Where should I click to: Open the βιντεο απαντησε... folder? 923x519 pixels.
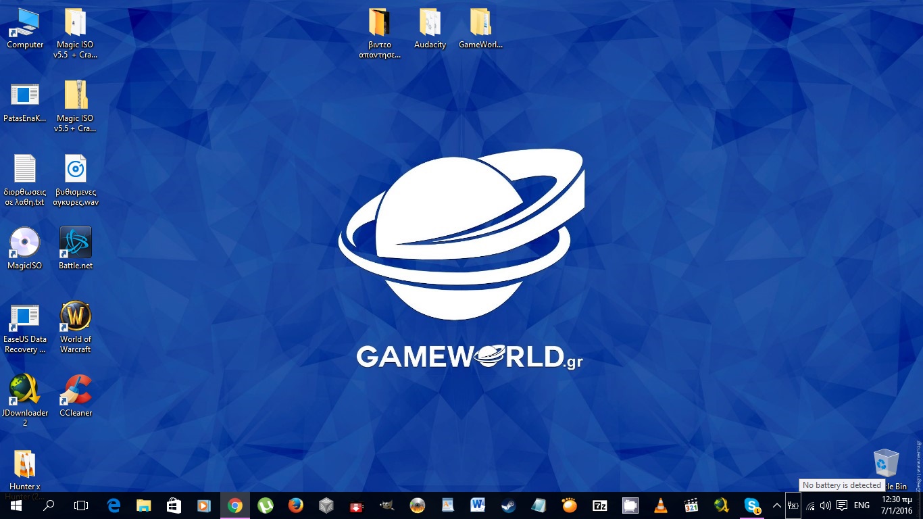(x=380, y=34)
